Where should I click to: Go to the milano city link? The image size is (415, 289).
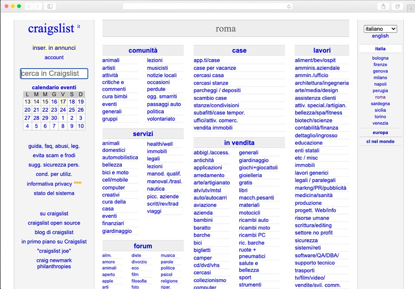pos(380,78)
